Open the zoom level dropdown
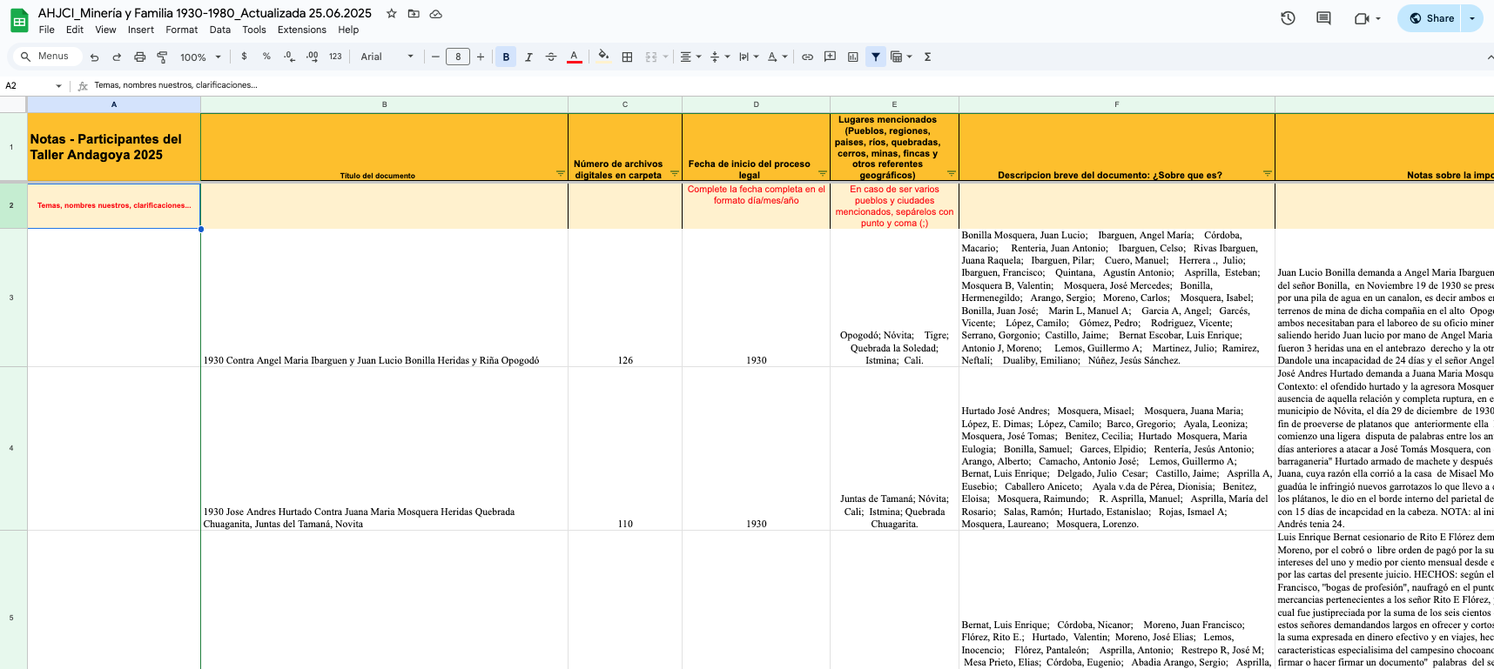 [x=201, y=57]
